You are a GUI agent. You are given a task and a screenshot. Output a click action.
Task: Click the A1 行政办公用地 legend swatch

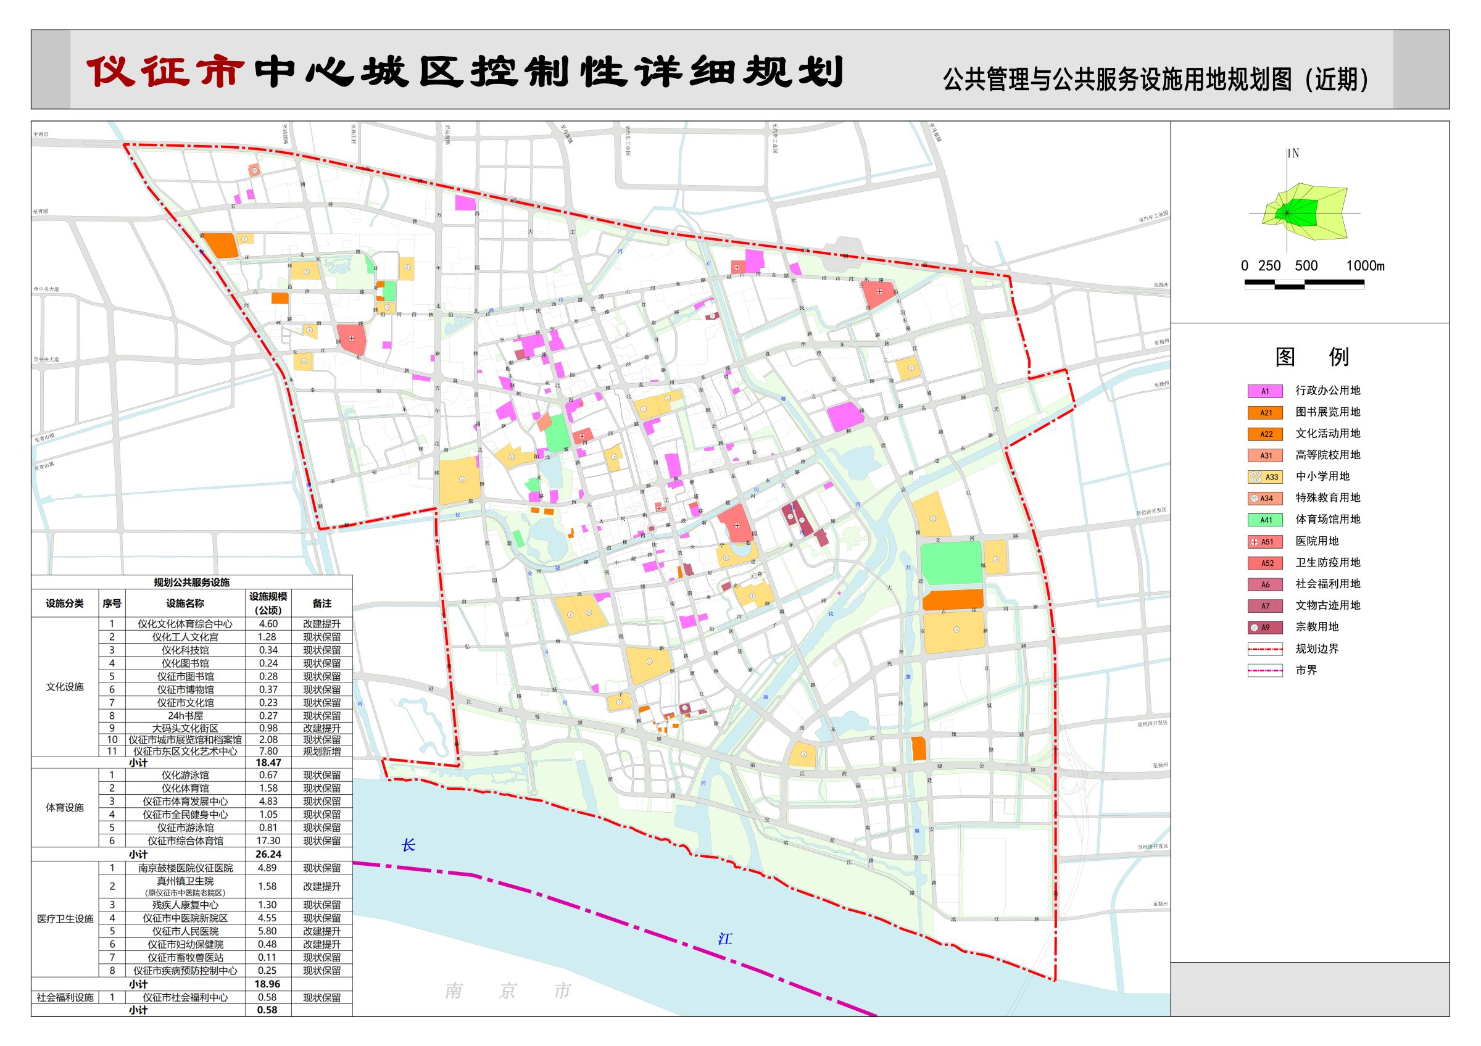(1264, 391)
